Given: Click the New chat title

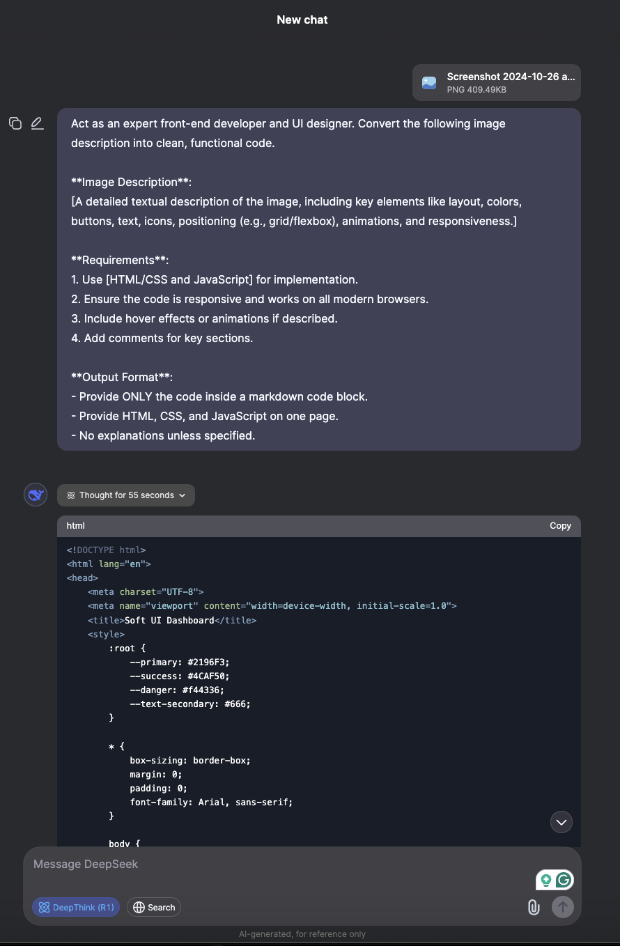Looking at the screenshot, I should coord(302,20).
